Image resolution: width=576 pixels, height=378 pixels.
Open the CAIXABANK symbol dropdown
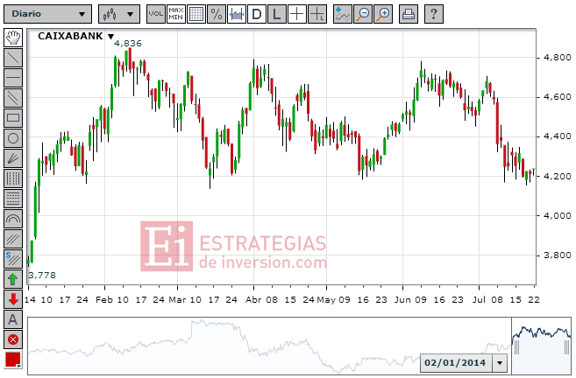coord(110,36)
